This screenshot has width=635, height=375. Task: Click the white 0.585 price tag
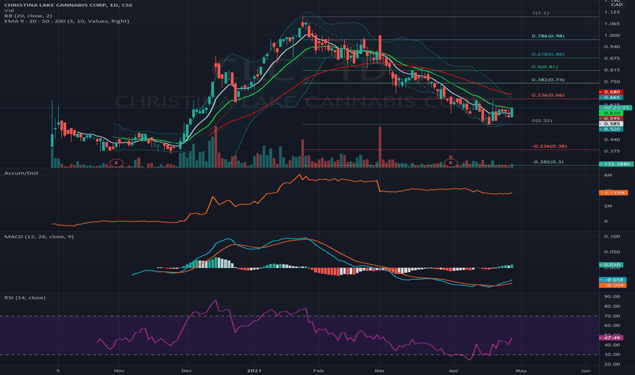pyautogui.click(x=611, y=123)
